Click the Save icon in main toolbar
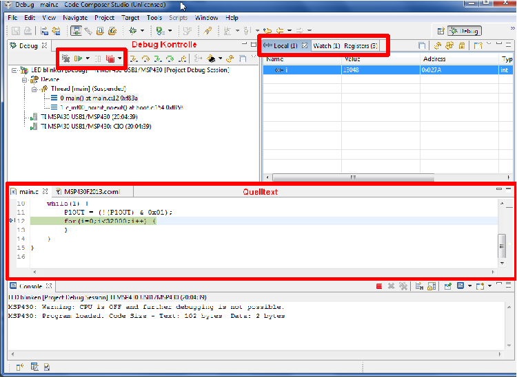Image resolution: width=517 pixels, height=377 pixels. tap(16, 31)
